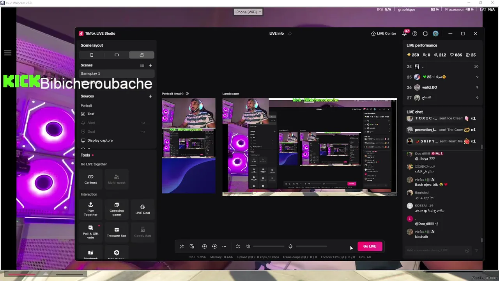Open the Co-host tool
Image resolution: width=499 pixels, height=281 pixels.
pos(90,179)
